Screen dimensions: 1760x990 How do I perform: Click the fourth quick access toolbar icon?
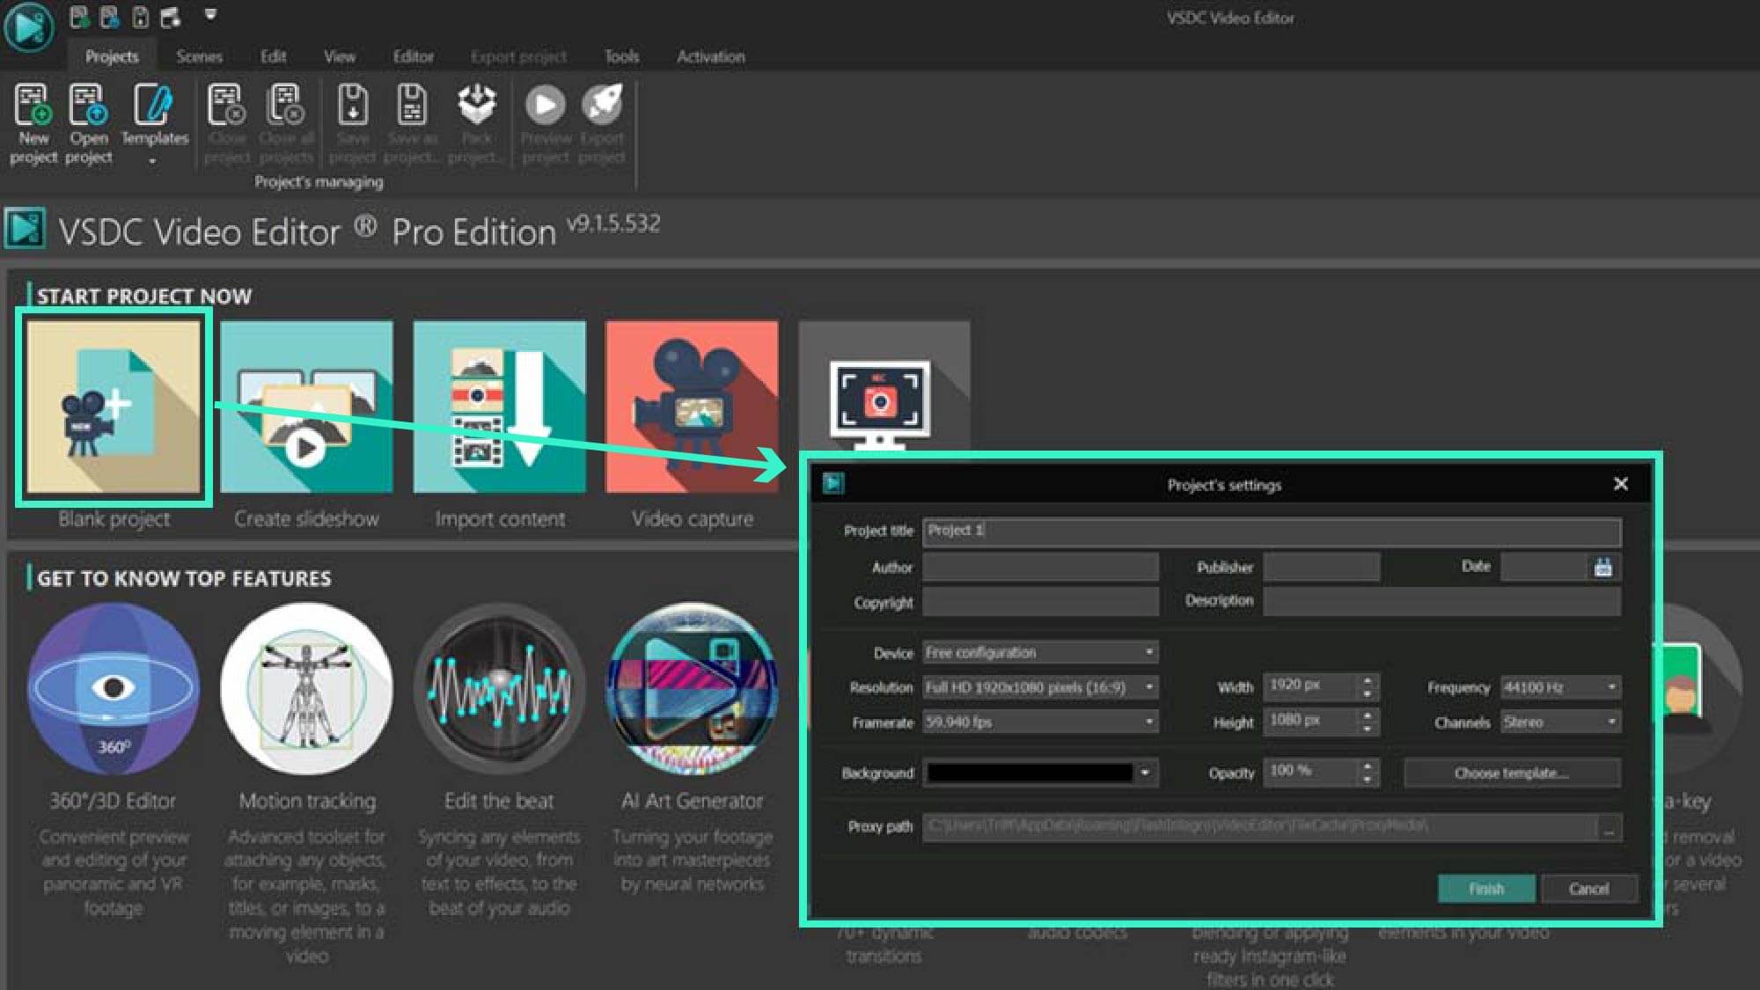pyautogui.click(x=171, y=16)
